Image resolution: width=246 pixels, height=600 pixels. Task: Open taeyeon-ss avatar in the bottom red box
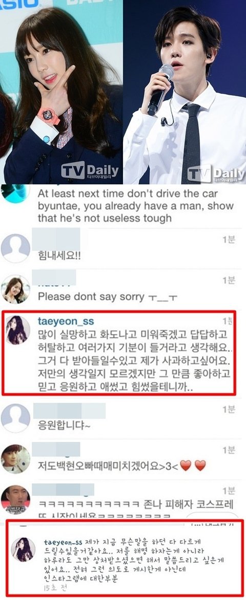(24, 549)
